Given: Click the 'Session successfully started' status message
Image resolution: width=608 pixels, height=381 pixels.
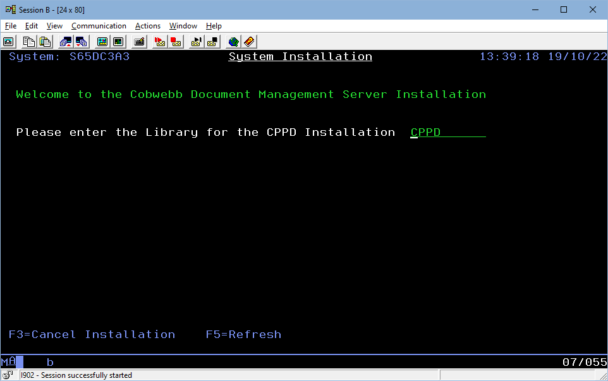Looking at the screenshot, I should click(76, 375).
